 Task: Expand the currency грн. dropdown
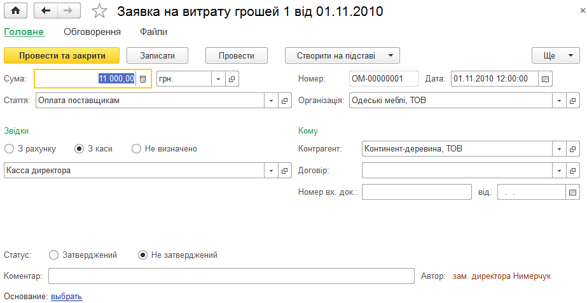[218, 79]
